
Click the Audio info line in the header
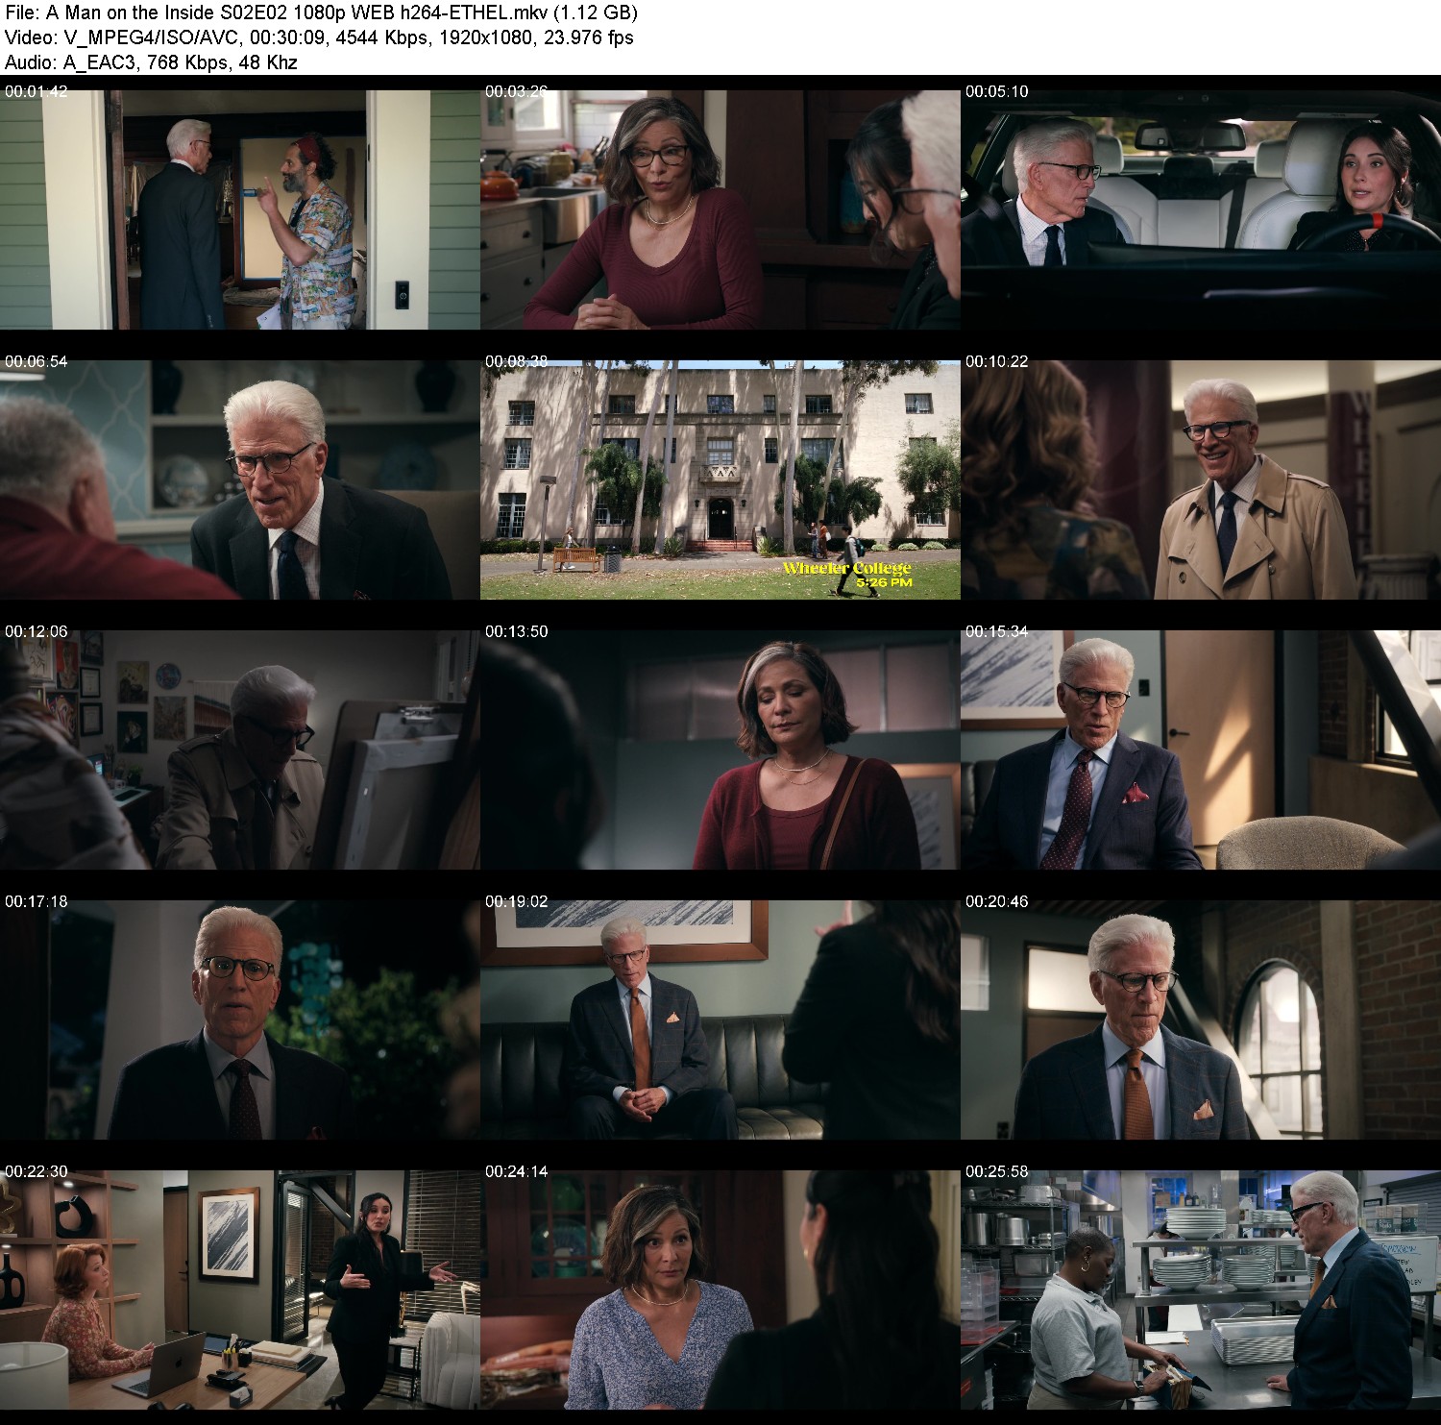click(x=151, y=62)
